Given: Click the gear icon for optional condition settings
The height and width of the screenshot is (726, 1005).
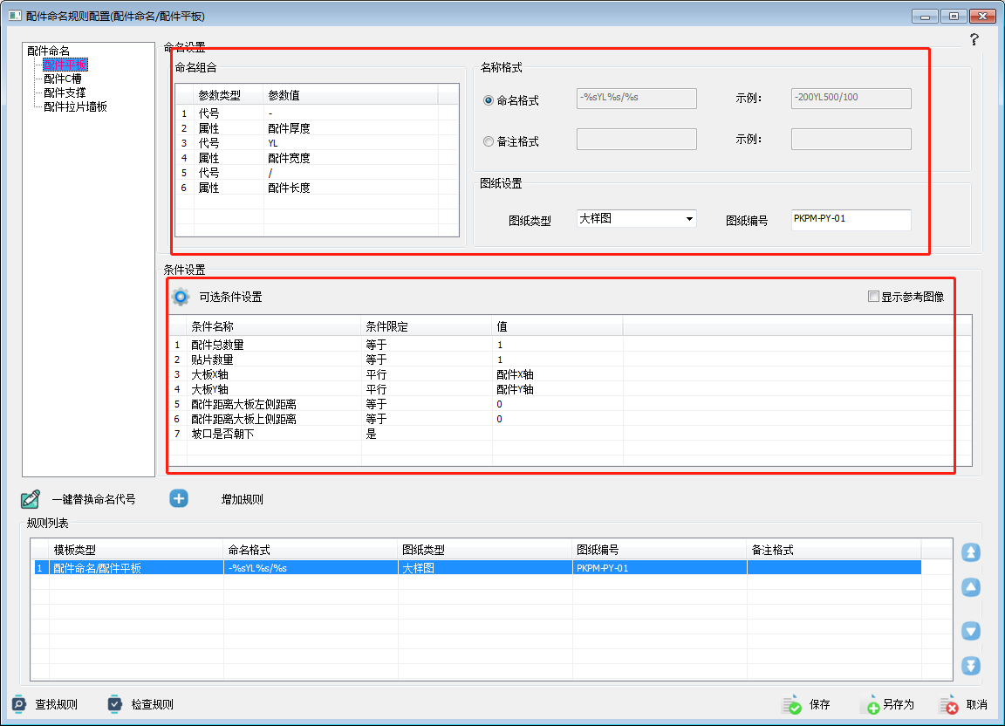Looking at the screenshot, I should point(181,297).
